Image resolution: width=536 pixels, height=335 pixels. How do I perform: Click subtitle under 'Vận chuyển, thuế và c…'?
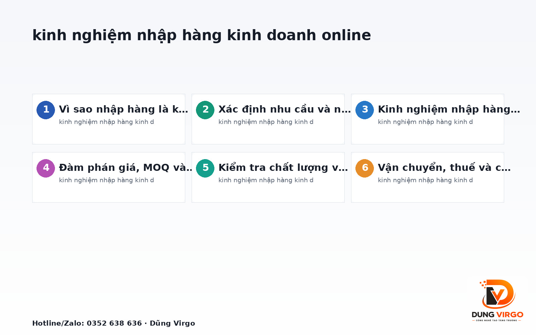(425, 180)
